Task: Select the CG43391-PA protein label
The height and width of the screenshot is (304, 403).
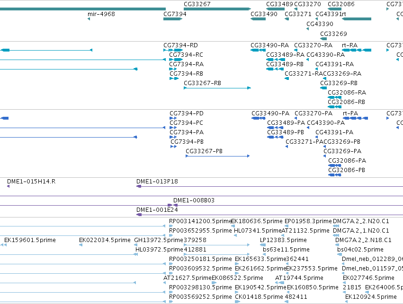Action: (x=334, y=133)
